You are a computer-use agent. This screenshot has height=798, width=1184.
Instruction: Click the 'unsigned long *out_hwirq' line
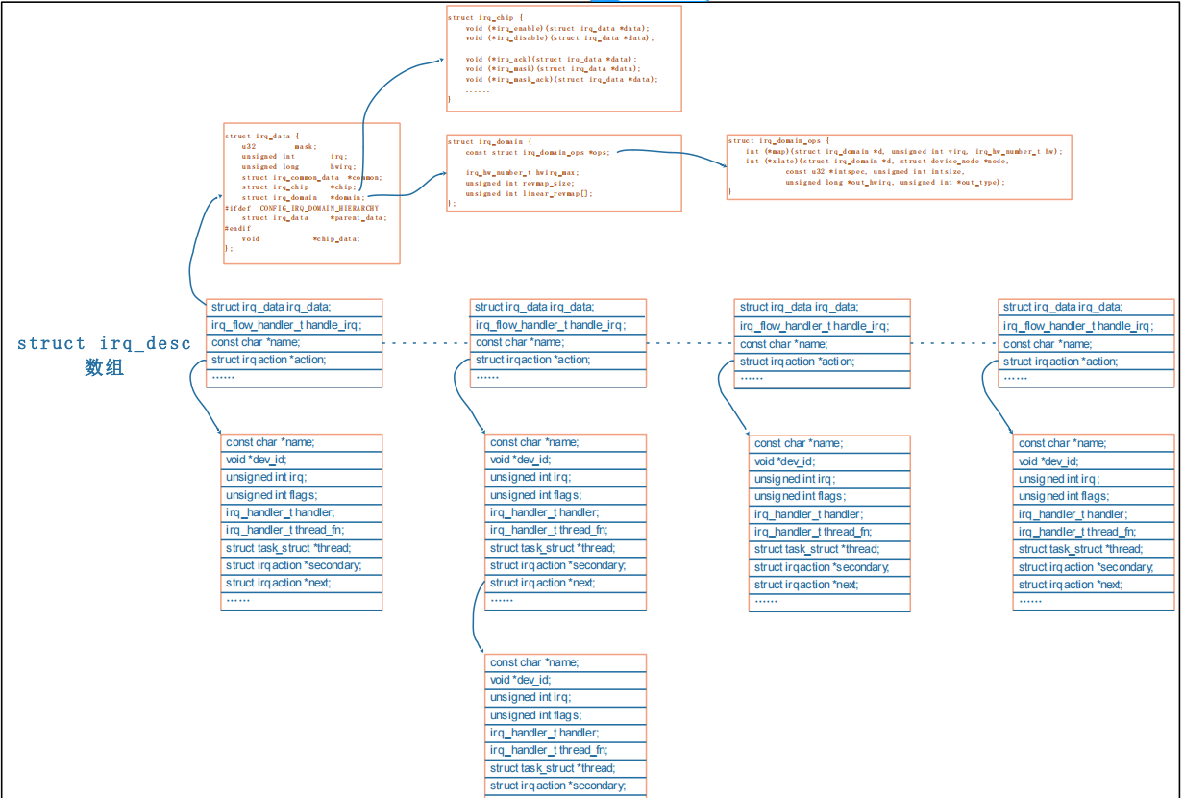coord(896,182)
